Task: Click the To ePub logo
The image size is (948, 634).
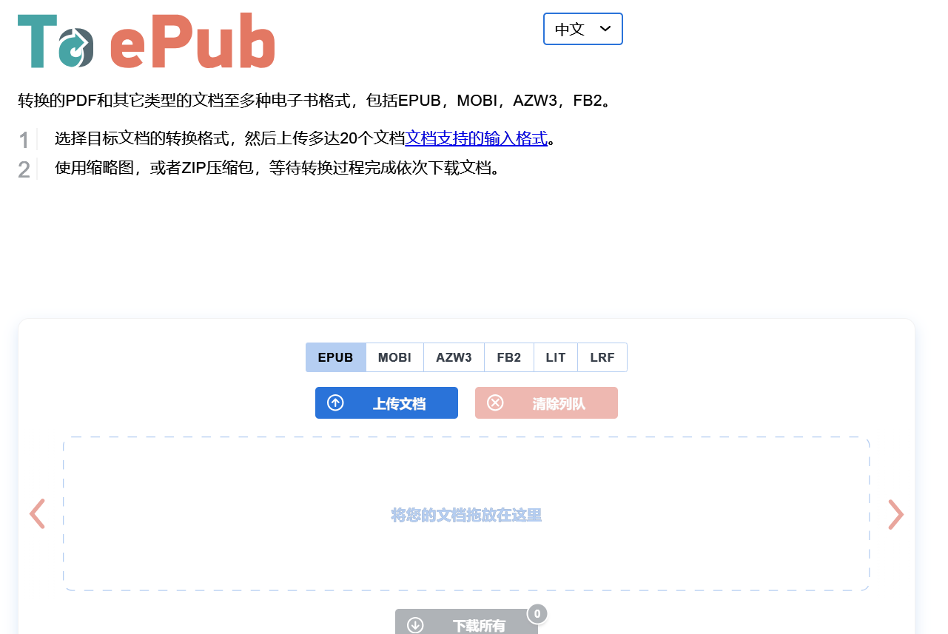Action: click(146, 41)
